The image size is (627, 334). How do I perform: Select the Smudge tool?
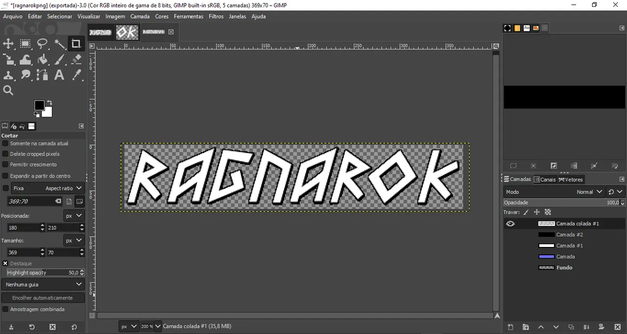click(25, 75)
